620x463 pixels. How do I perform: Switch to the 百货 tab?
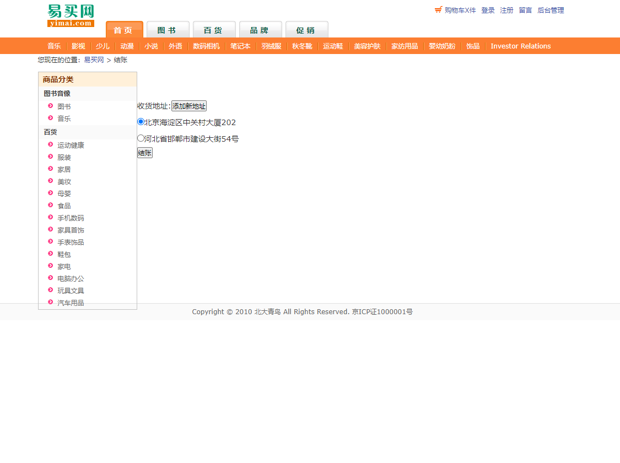point(214,30)
